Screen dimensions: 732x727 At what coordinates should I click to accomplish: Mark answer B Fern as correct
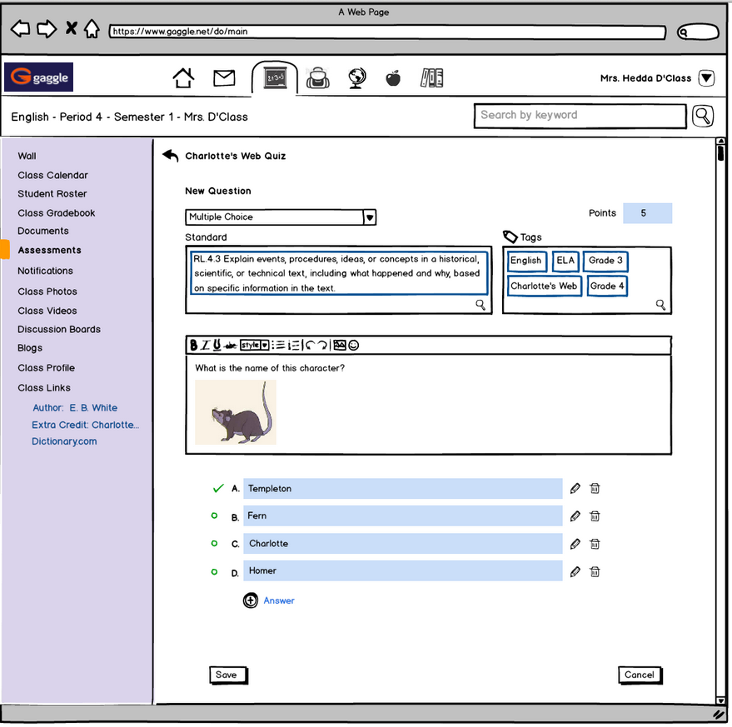click(215, 516)
